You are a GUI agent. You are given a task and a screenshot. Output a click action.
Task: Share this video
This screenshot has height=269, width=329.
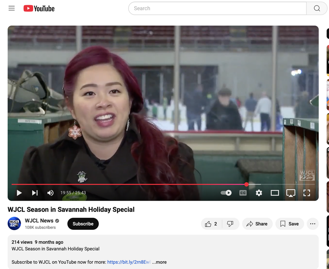click(x=257, y=224)
